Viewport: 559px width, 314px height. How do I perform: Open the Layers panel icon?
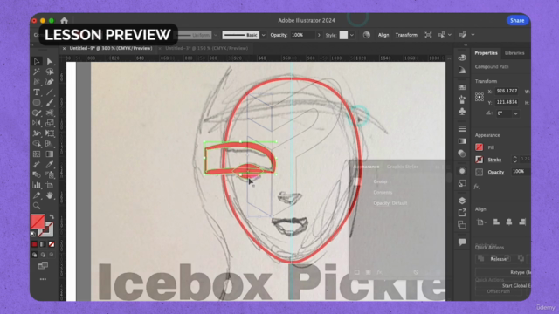[x=462, y=201]
